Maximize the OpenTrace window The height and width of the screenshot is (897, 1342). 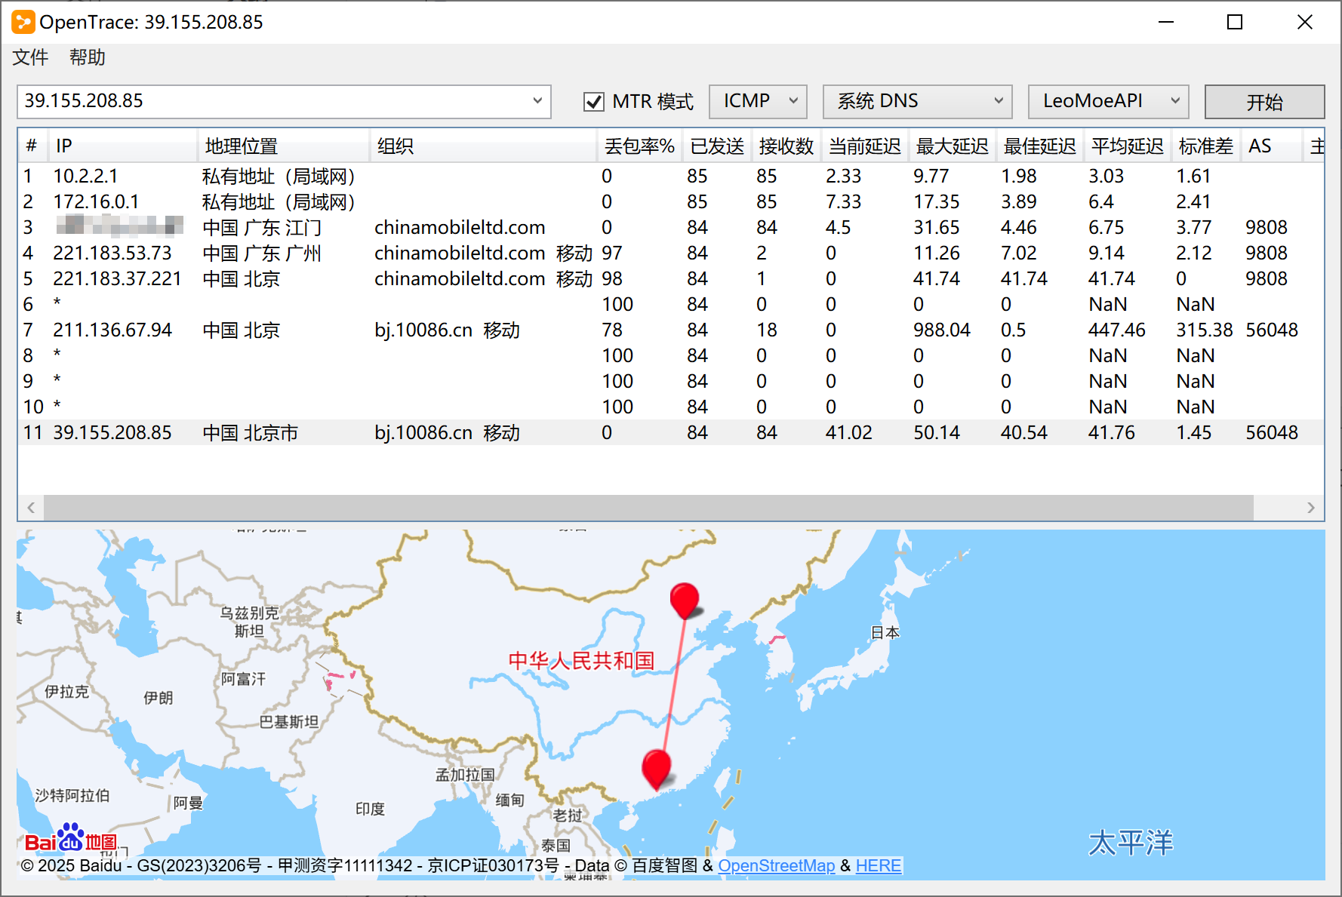click(x=1235, y=22)
